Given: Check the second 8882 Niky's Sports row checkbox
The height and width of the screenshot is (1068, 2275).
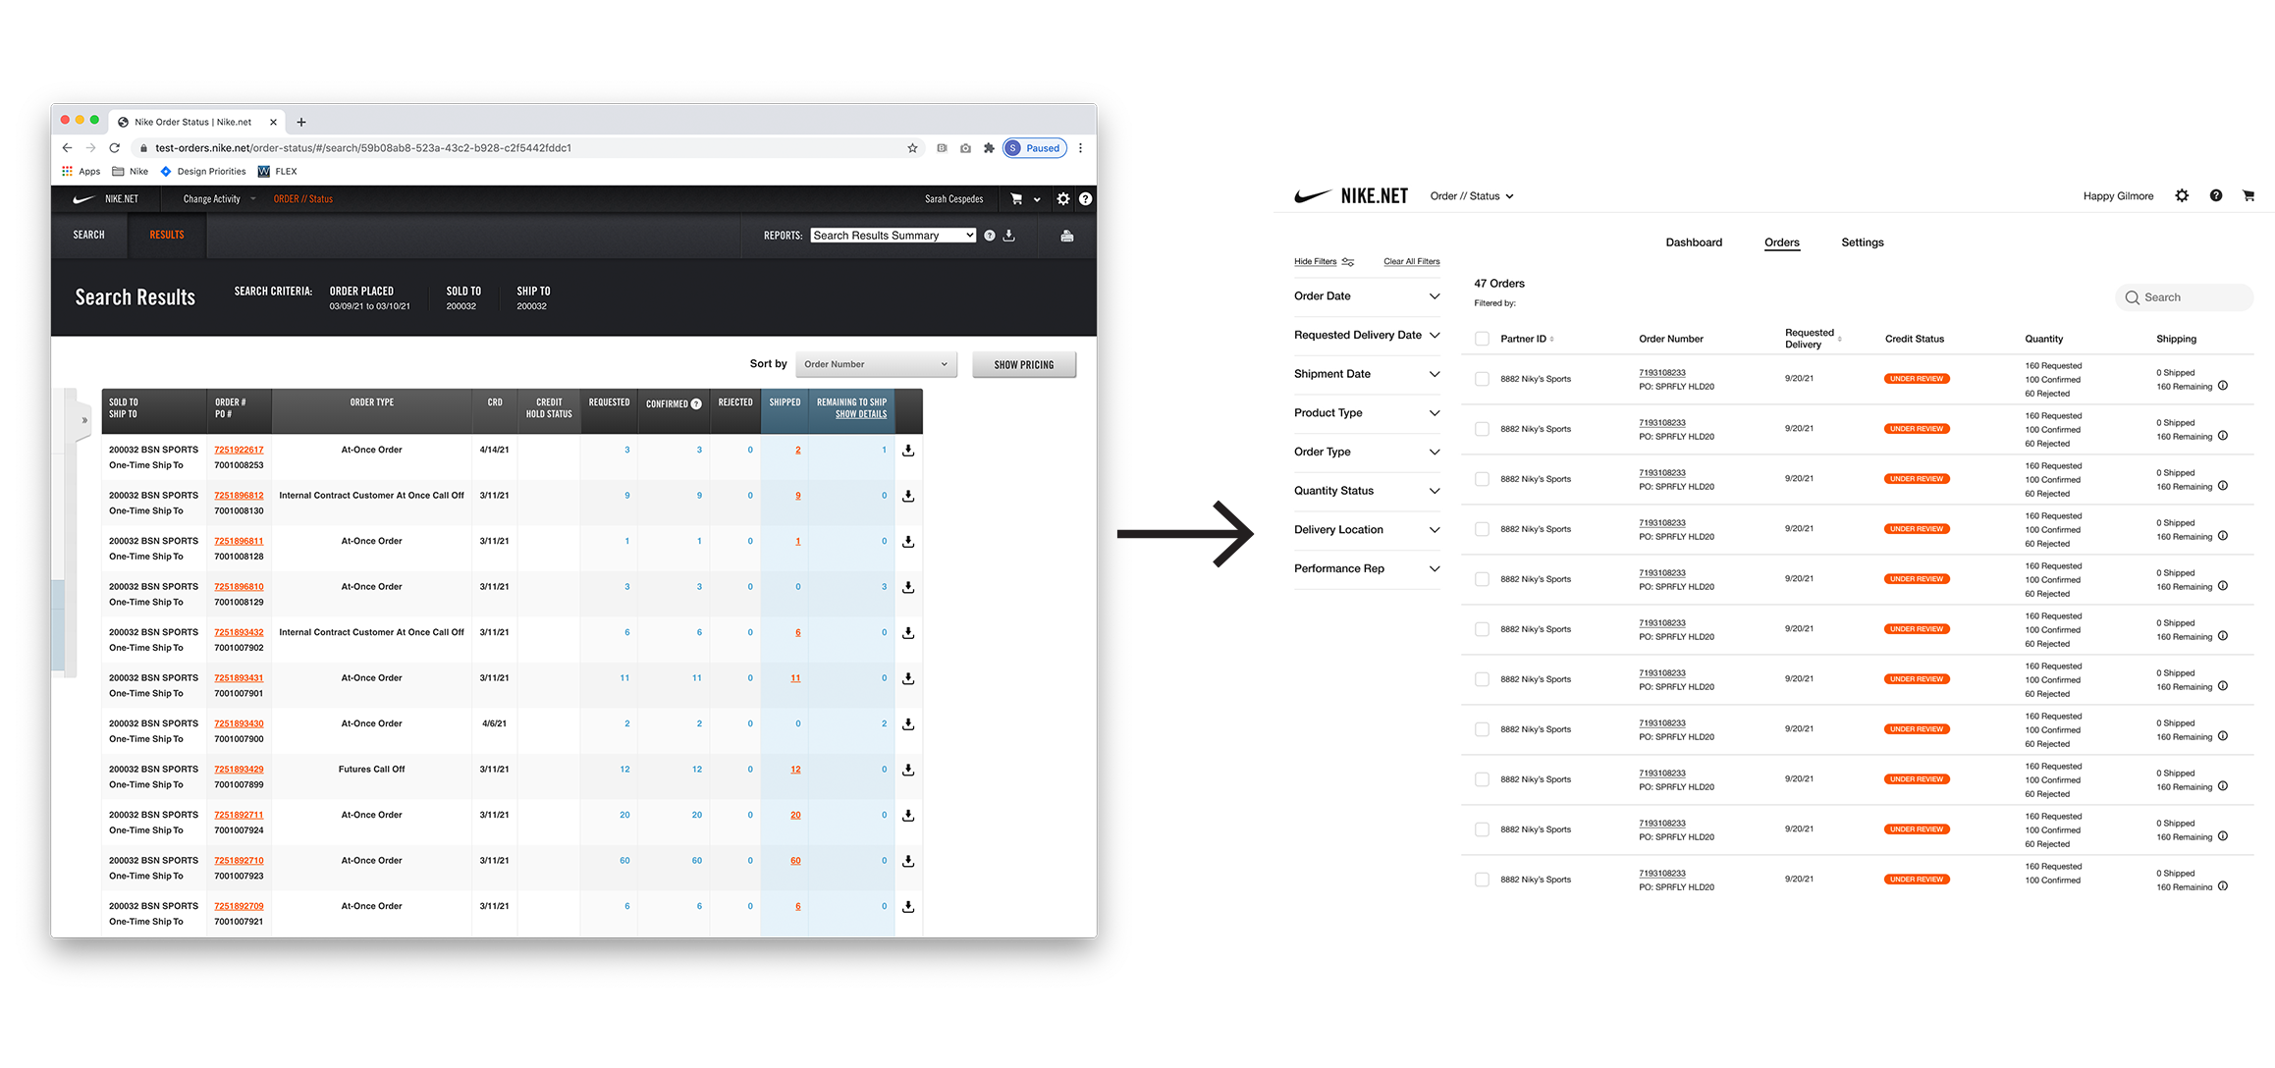Looking at the screenshot, I should point(1482,429).
